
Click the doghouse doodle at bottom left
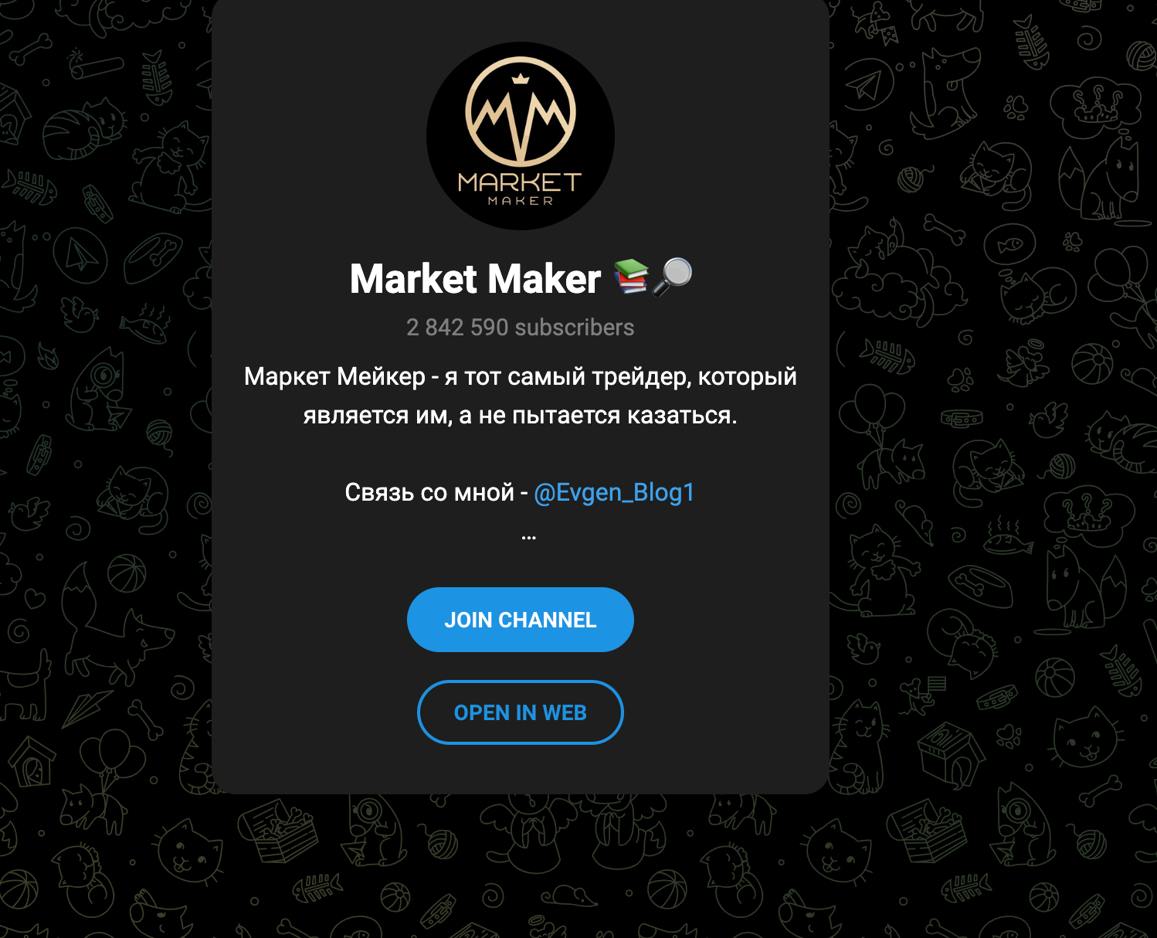pos(31,762)
